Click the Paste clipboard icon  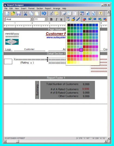pos(37,14)
